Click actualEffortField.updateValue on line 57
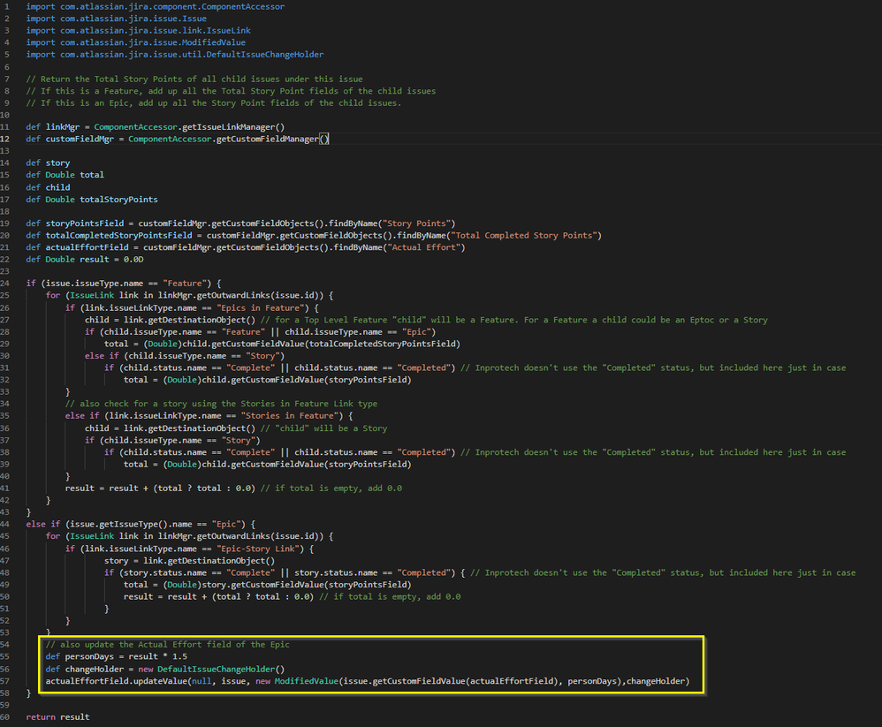 (x=117, y=681)
